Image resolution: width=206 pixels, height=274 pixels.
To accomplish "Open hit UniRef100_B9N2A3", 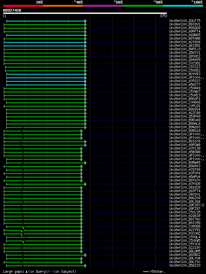I will 185,127.
